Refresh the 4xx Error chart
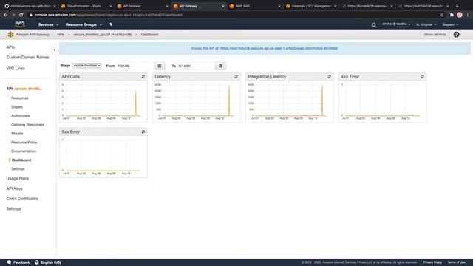This screenshot has width=473, height=266. coord(422,77)
